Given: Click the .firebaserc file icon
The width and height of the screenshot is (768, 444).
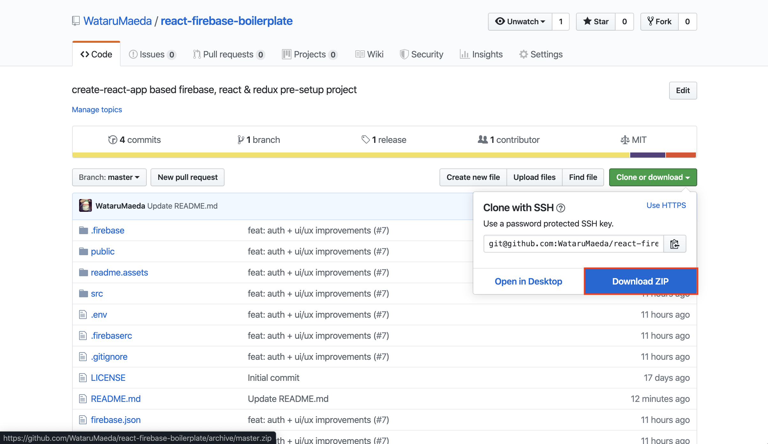Looking at the screenshot, I should [83, 336].
